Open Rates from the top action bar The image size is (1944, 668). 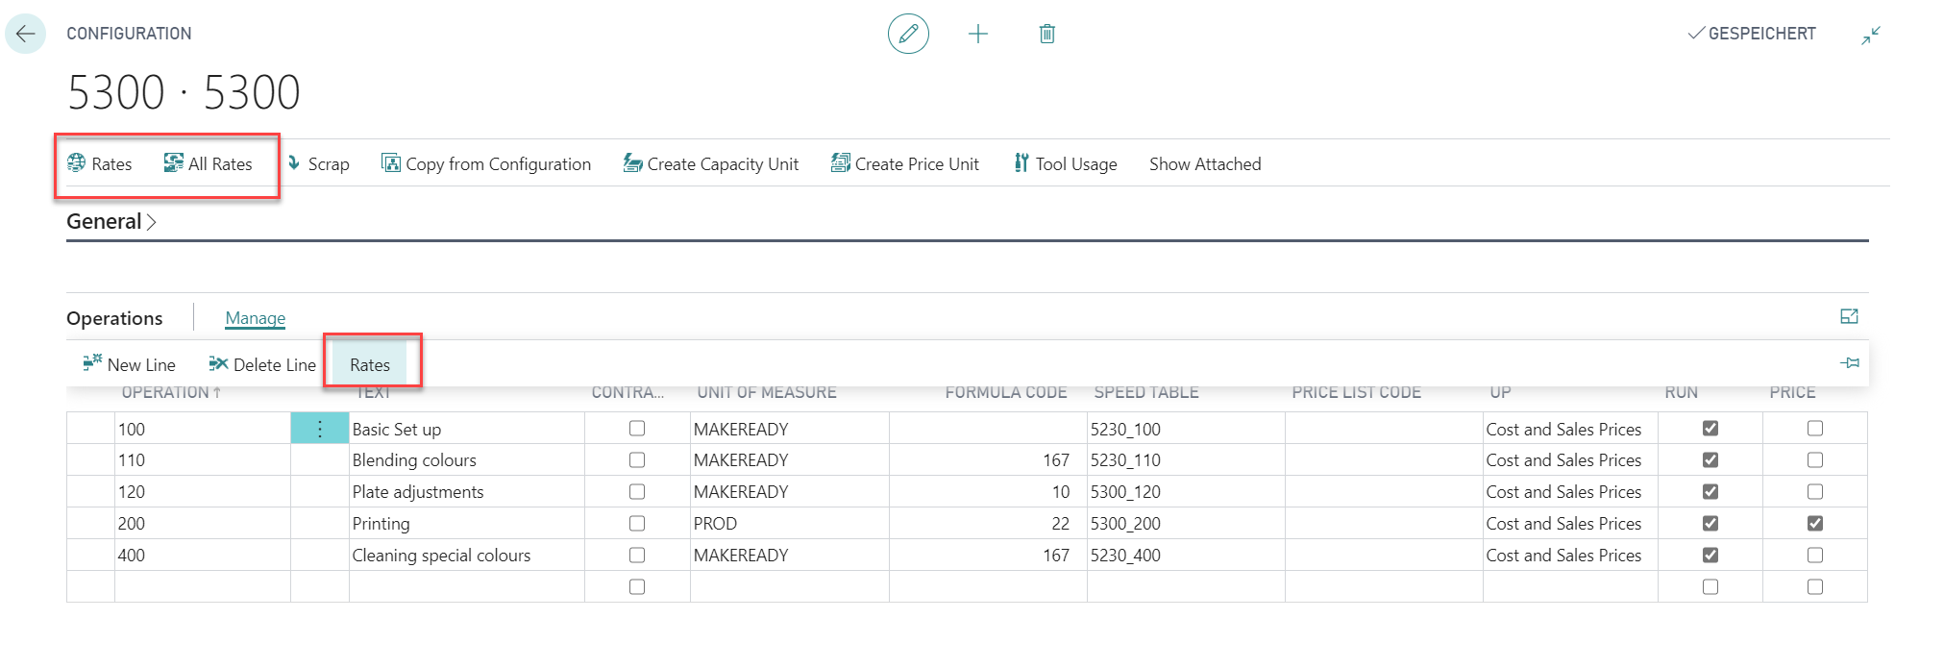click(x=100, y=164)
